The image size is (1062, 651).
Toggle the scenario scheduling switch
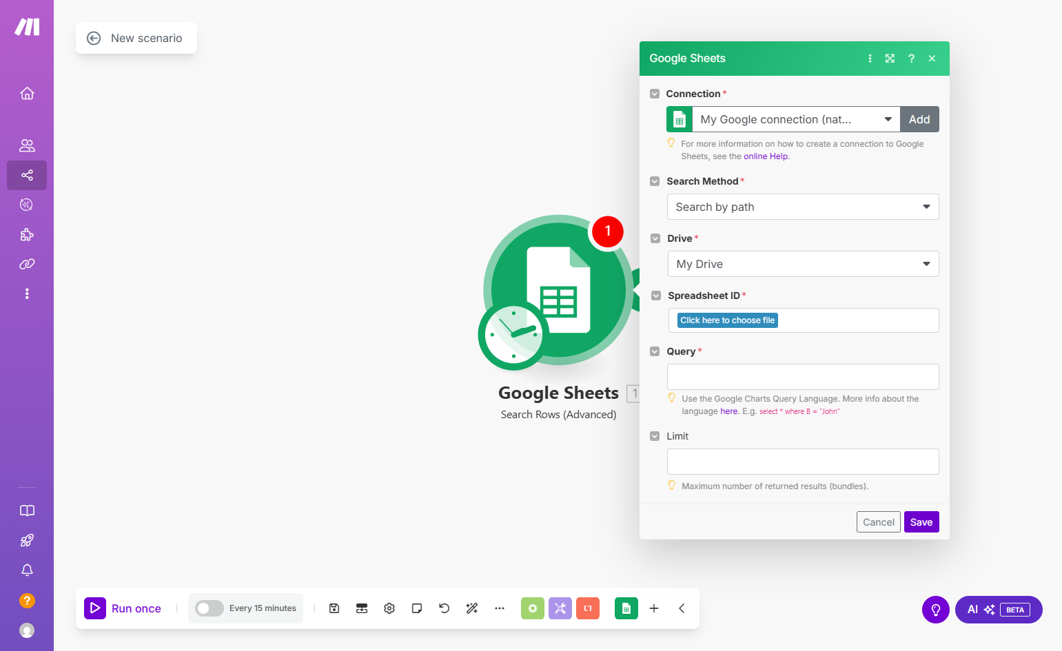pyautogui.click(x=210, y=608)
